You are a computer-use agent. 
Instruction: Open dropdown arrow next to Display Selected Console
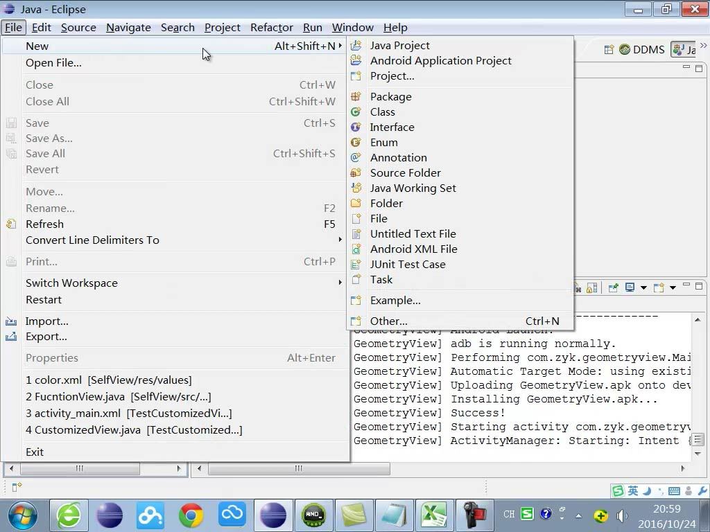(643, 287)
